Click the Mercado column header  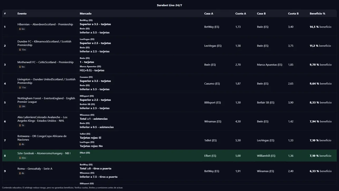pos(86,14)
